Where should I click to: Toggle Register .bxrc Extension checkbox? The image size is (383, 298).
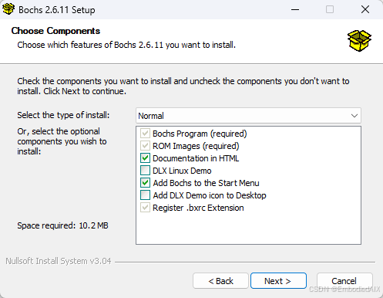[145, 208]
